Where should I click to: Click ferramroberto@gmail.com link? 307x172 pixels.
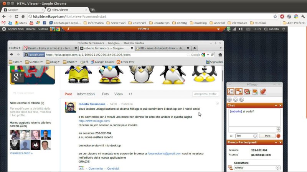[164, 154]
